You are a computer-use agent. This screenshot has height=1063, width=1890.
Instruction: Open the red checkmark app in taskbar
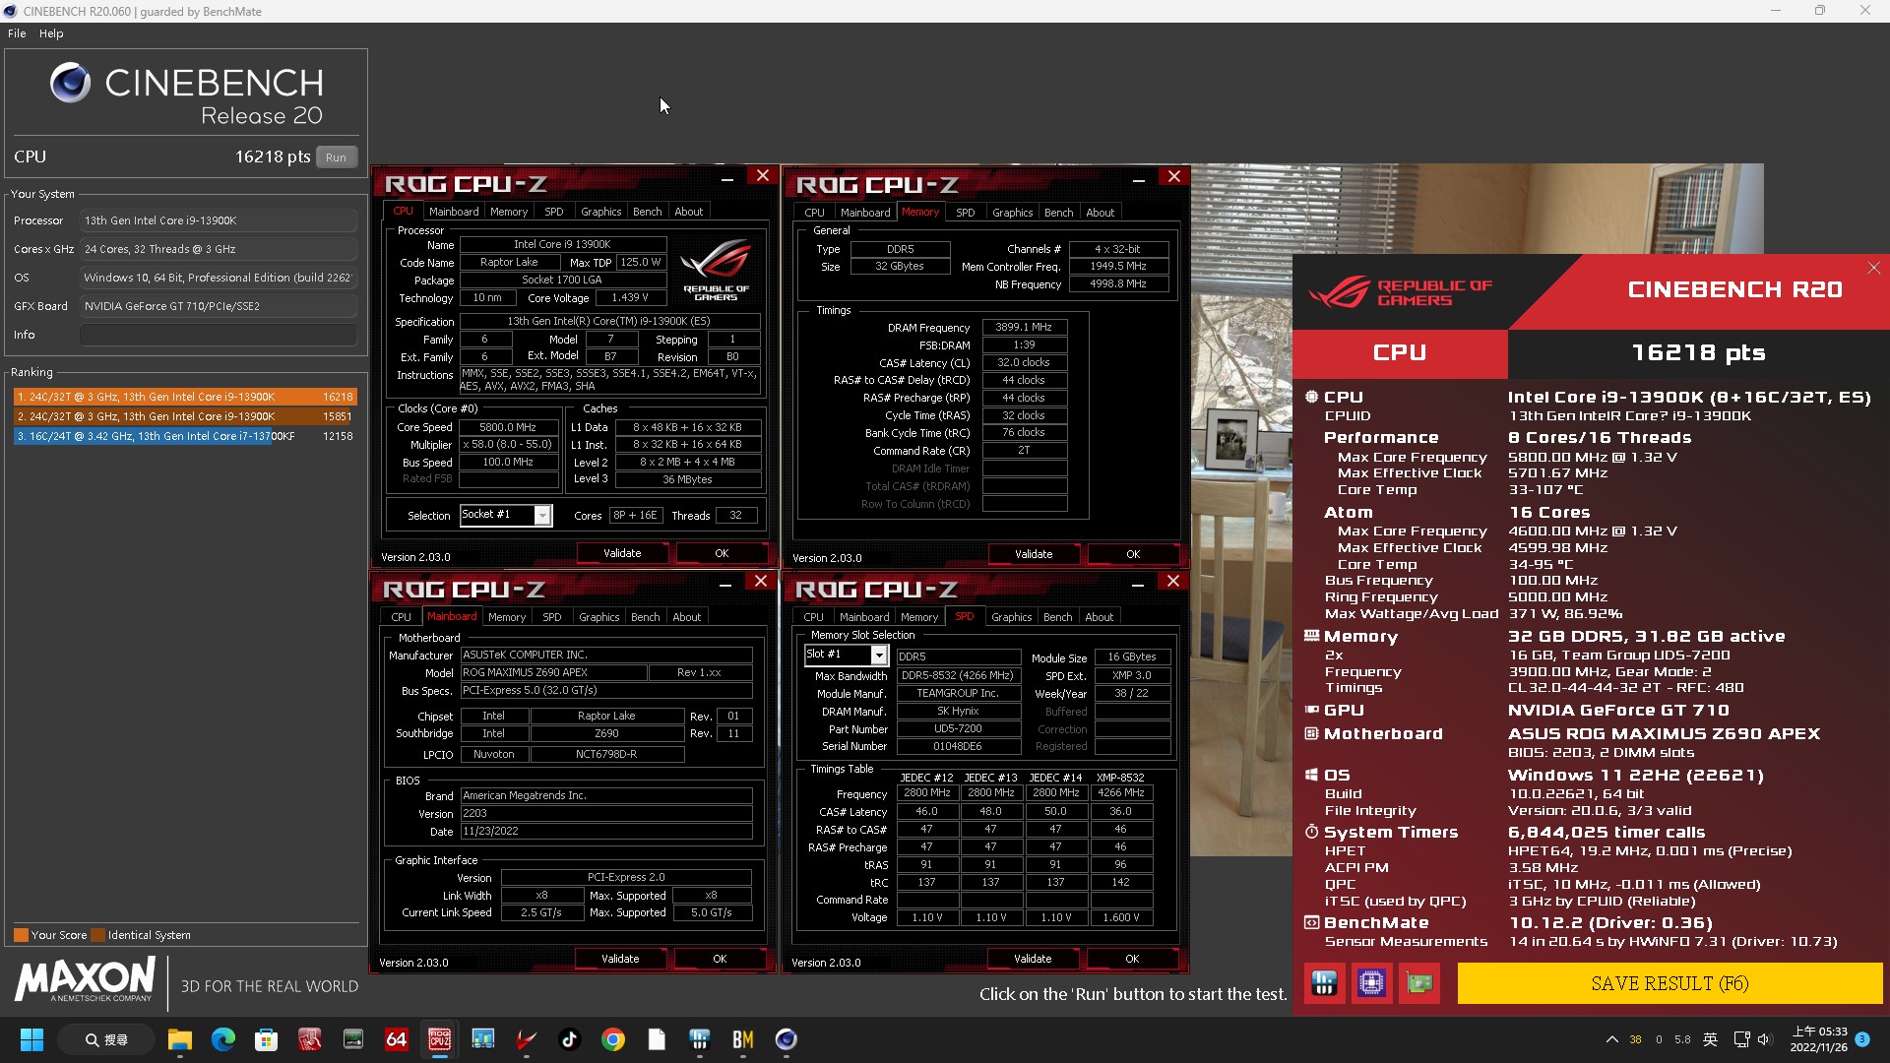(527, 1039)
